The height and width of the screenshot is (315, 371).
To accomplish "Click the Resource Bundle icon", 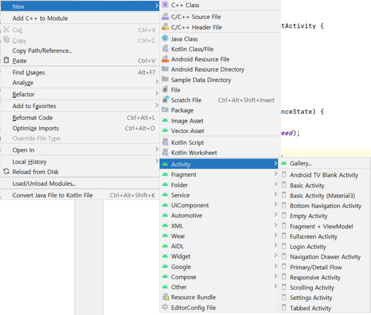I will click(166, 297).
